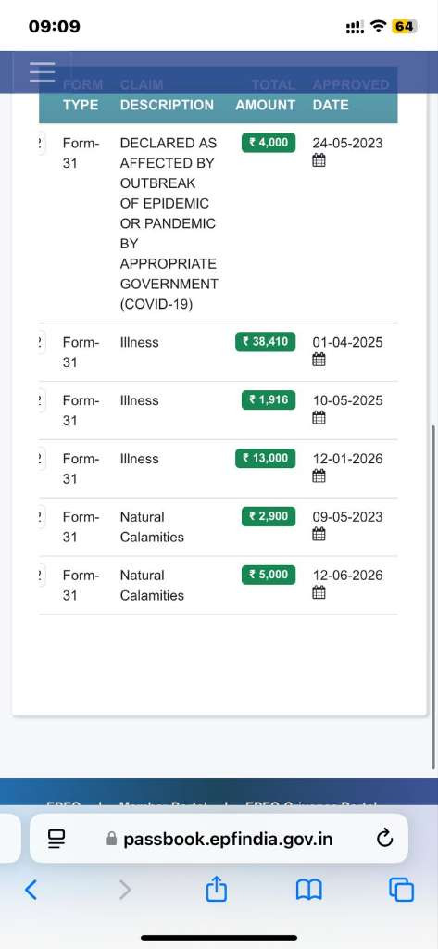The height and width of the screenshot is (949, 438).
Task: Open the Safari share sheet
Action: (216, 889)
